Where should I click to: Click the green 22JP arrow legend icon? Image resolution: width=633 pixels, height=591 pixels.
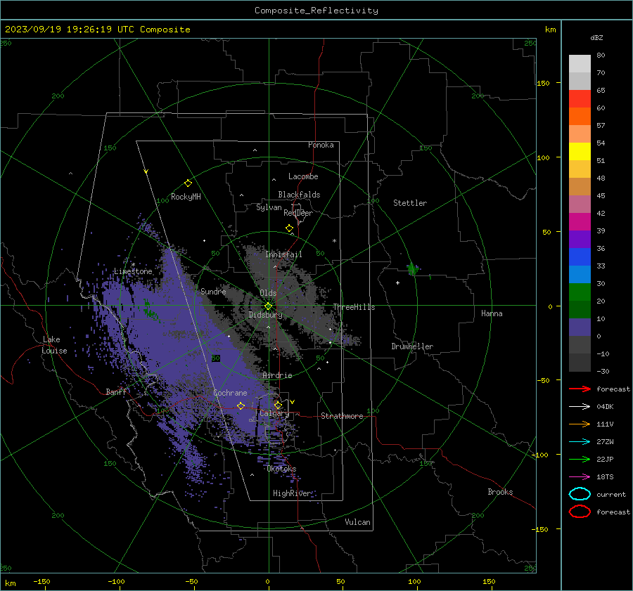[x=580, y=459]
